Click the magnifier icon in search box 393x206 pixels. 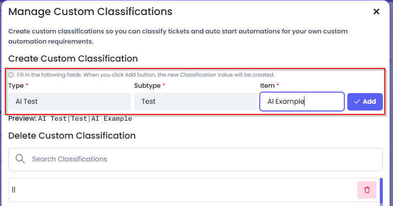20,159
